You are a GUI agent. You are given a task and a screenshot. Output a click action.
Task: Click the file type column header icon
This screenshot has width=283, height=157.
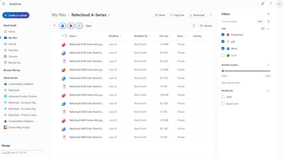click(x=66, y=36)
